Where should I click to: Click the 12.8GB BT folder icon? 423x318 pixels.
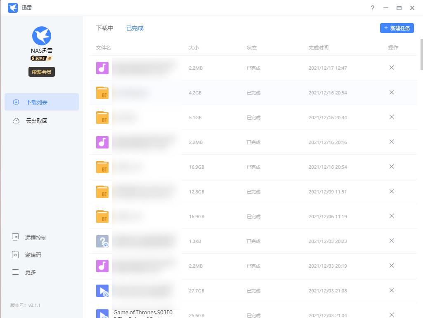(x=102, y=192)
